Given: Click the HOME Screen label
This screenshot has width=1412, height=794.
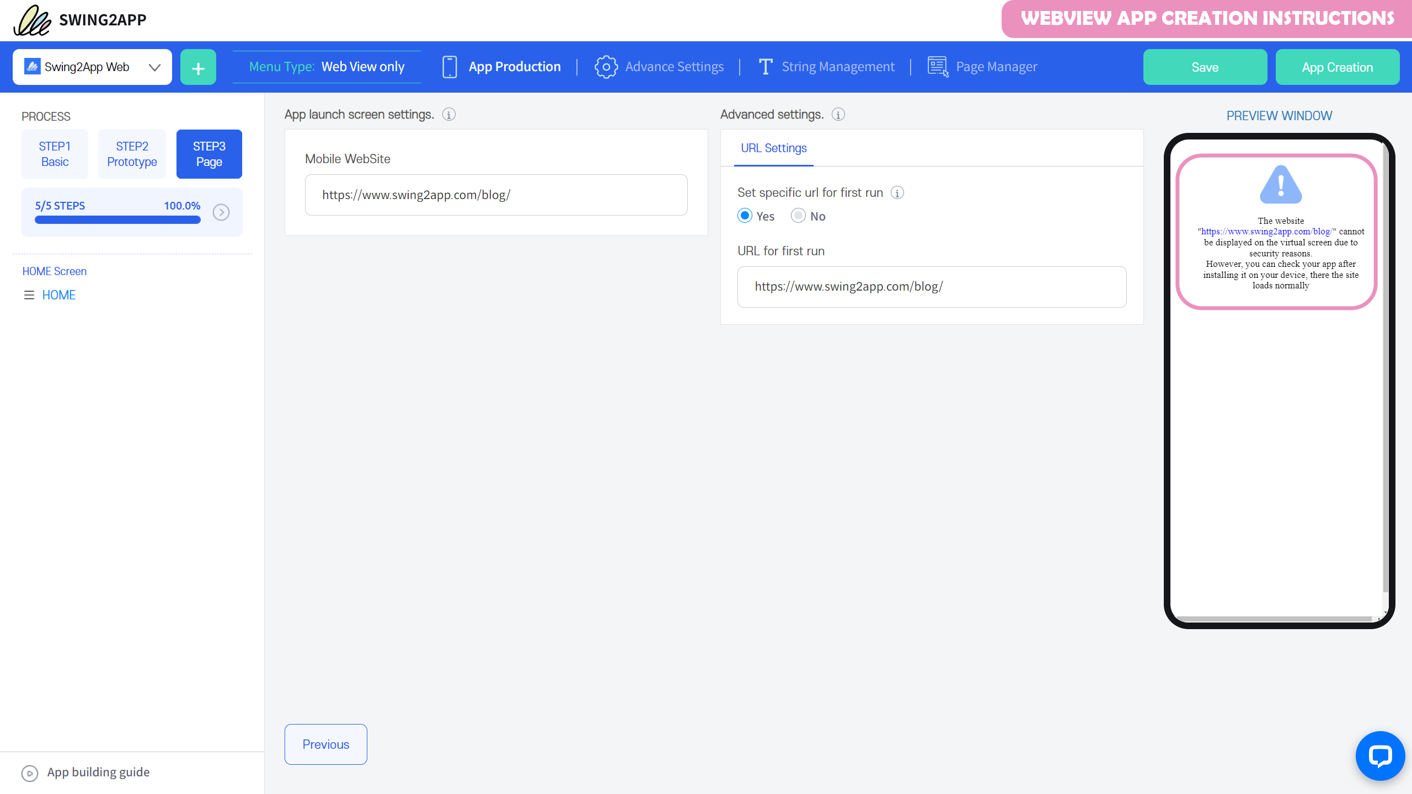Looking at the screenshot, I should 54,271.
